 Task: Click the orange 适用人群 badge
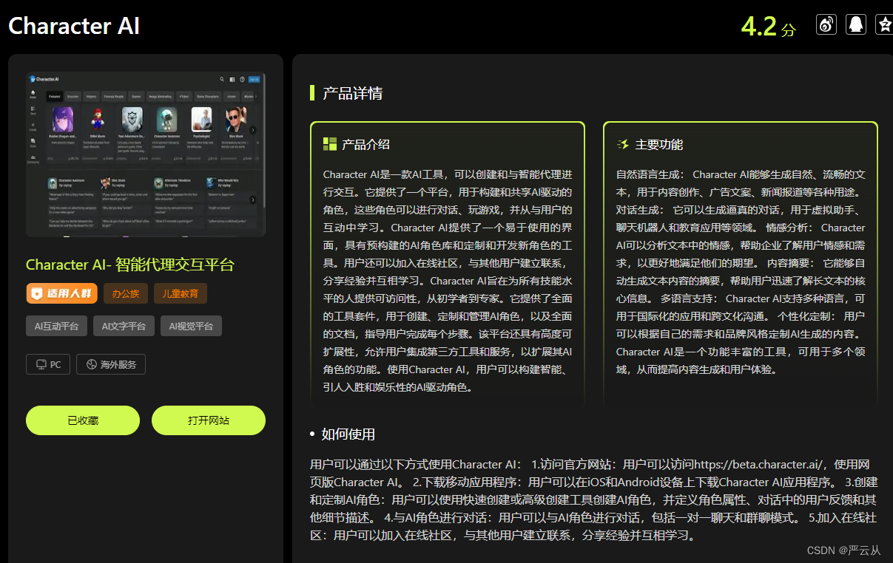tap(61, 293)
